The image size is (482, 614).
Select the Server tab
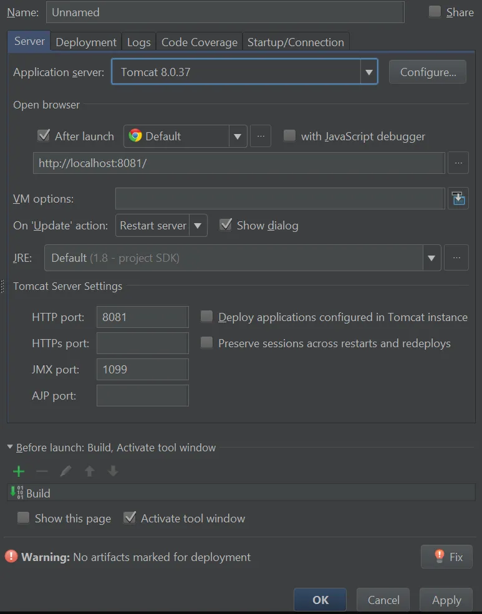(29, 41)
